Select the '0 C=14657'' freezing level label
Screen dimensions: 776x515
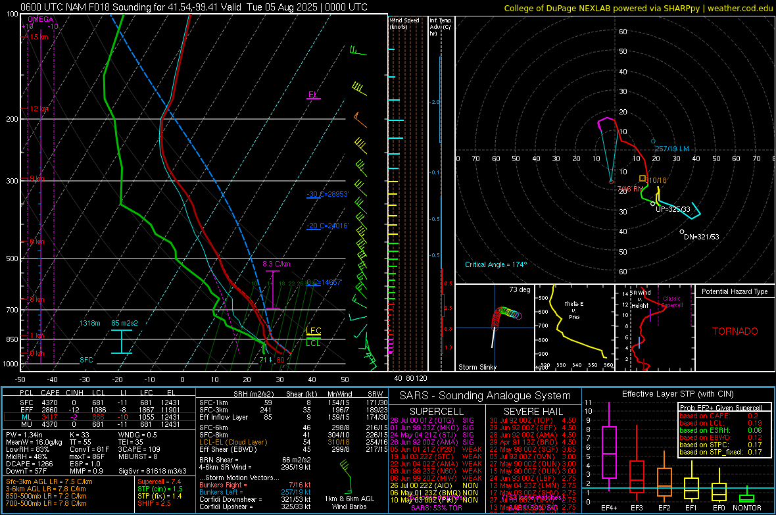(x=324, y=282)
